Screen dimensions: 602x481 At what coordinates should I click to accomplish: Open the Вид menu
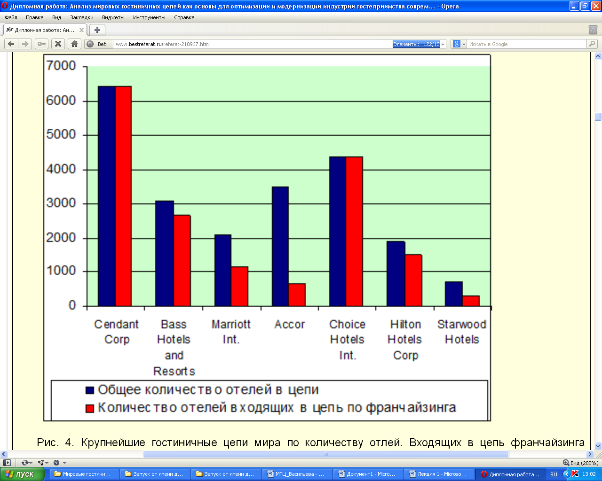[x=57, y=17]
